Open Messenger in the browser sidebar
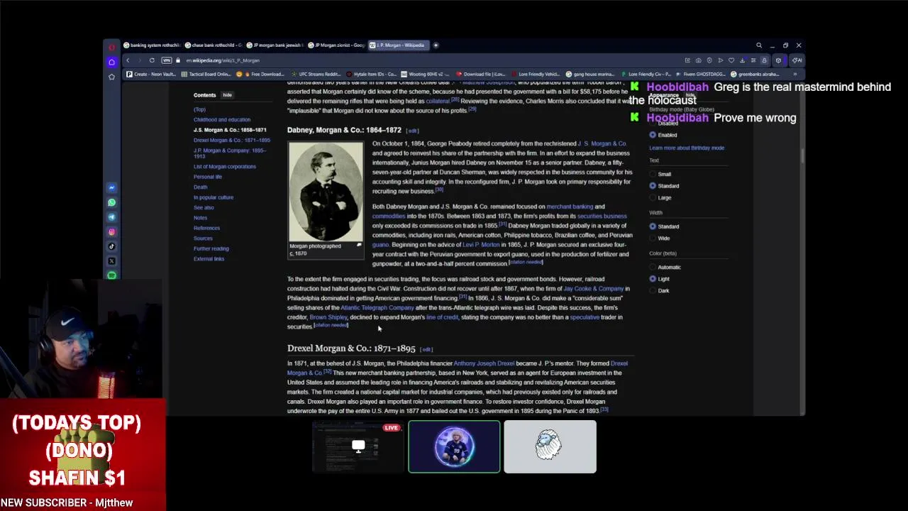The height and width of the screenshot is (511, 908). click(x=111, y=188)
